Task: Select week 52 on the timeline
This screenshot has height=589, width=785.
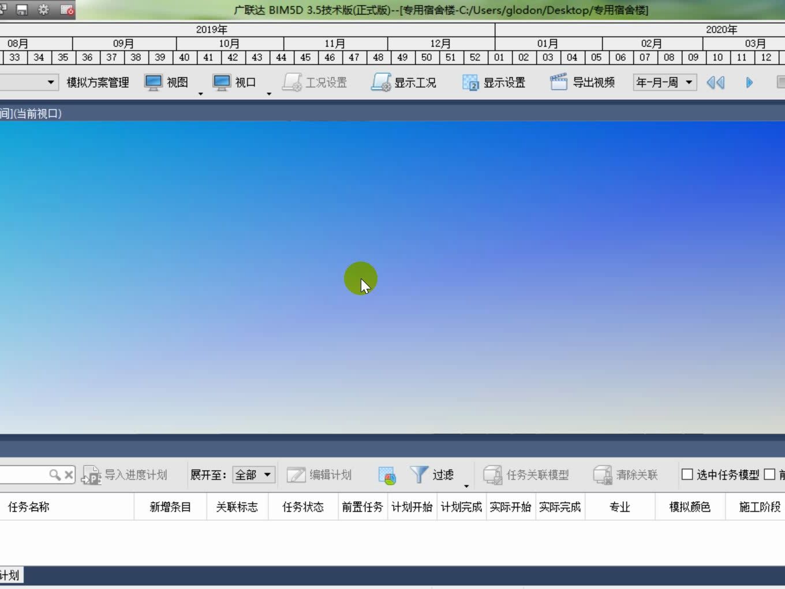Action: [x=475, y=57]
